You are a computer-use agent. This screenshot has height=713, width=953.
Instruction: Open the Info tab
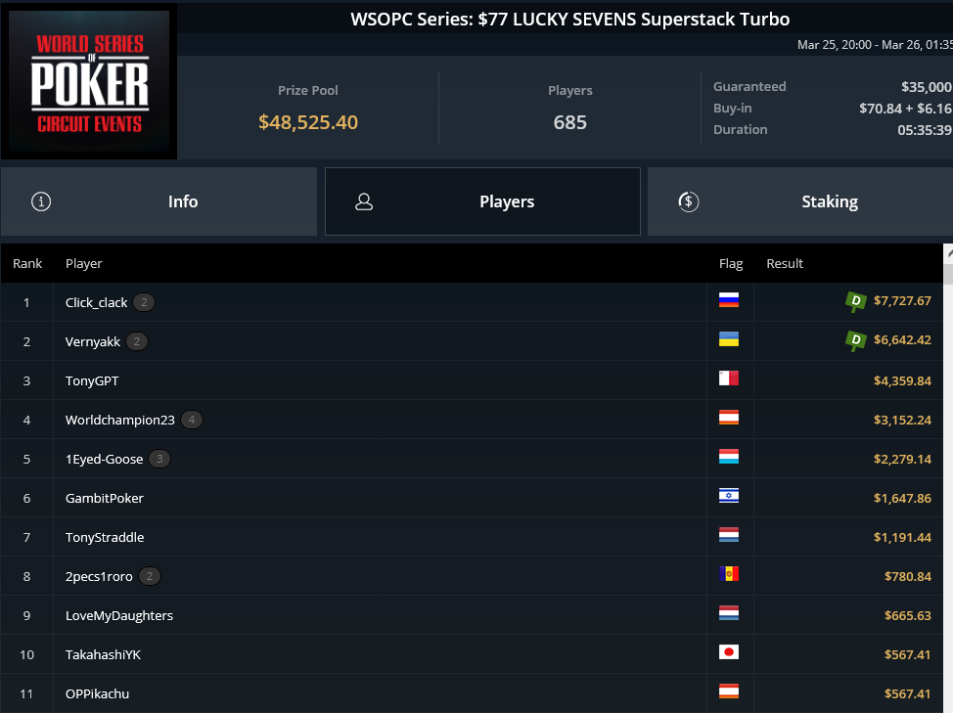[x=159, y=201]
